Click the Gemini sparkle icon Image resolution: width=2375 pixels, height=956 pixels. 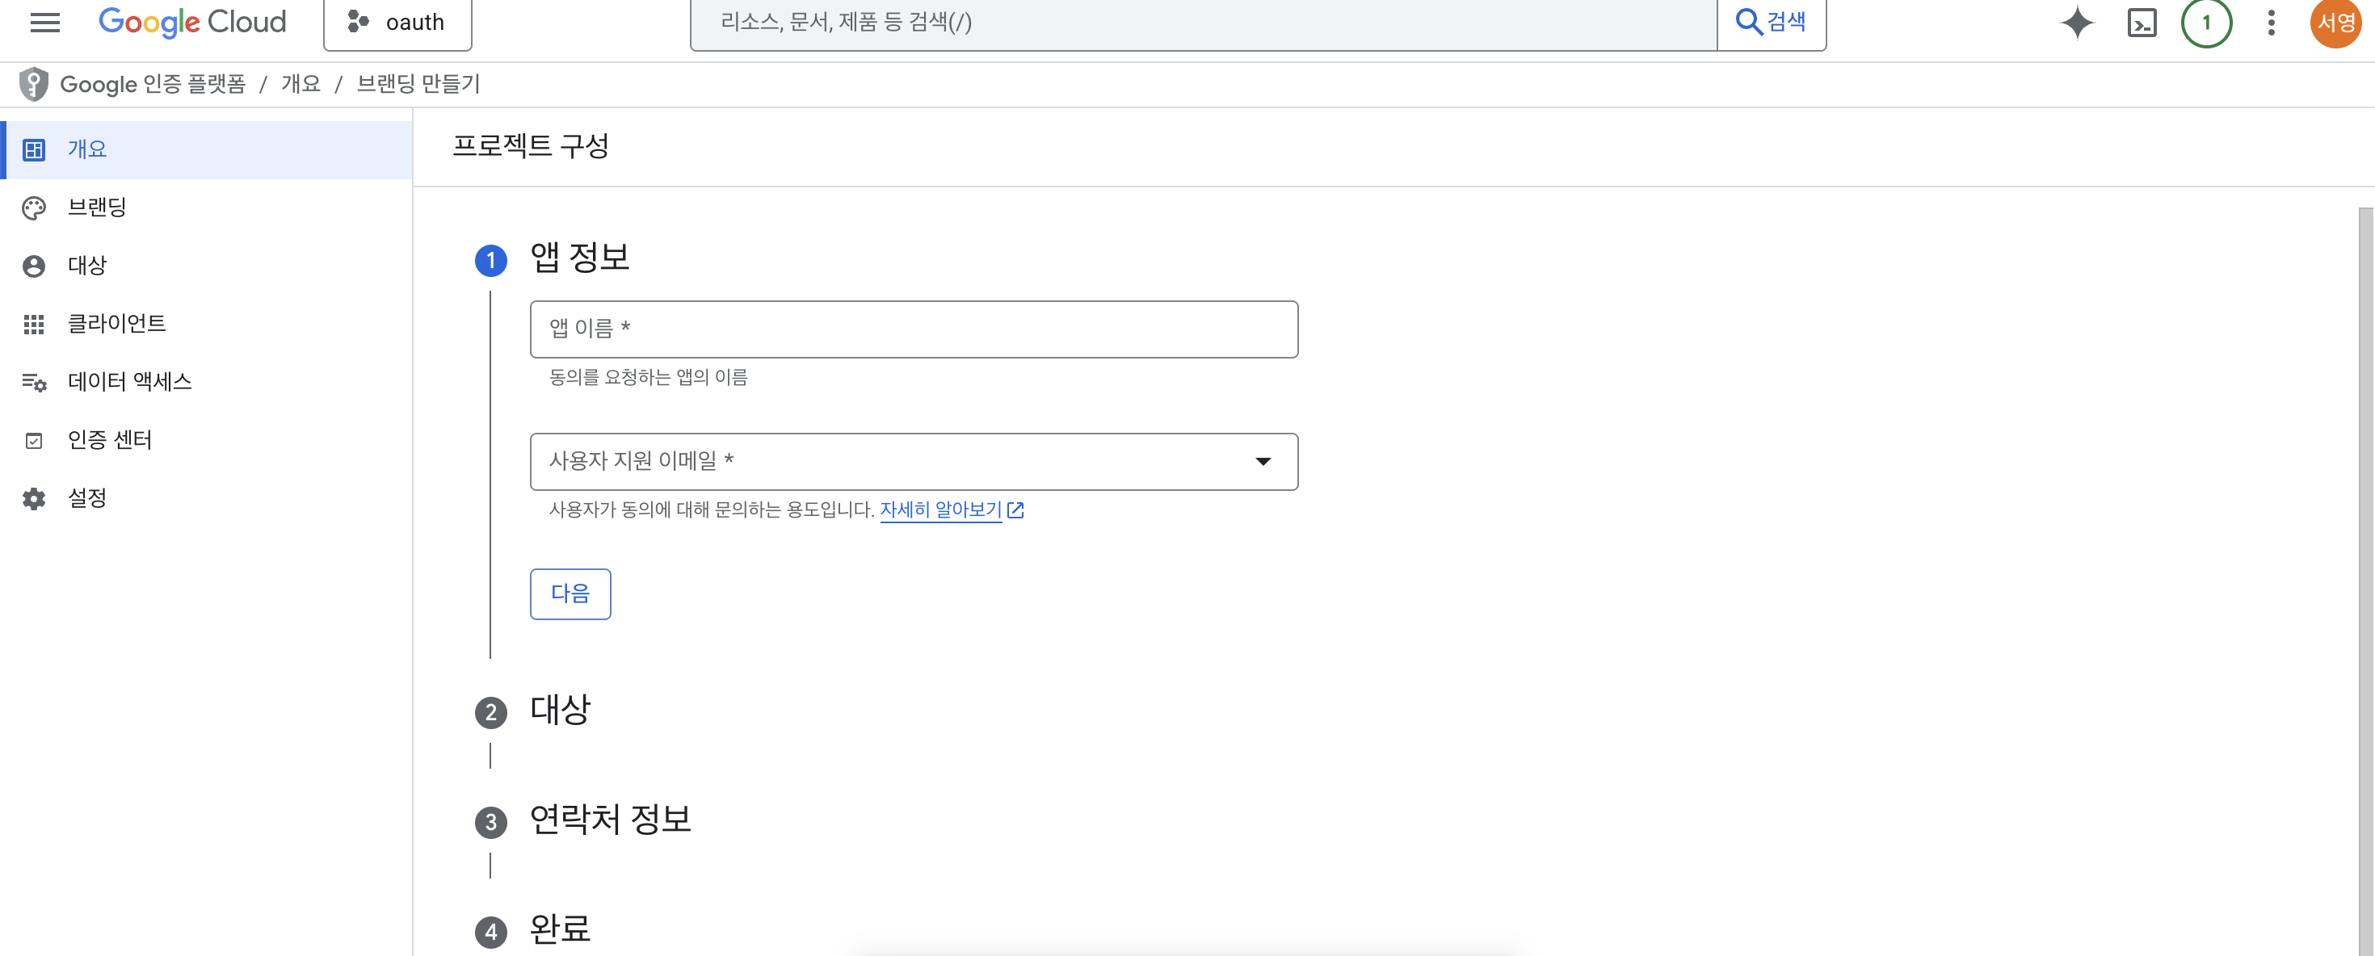pyautogui.click(x=2076, y=22)
